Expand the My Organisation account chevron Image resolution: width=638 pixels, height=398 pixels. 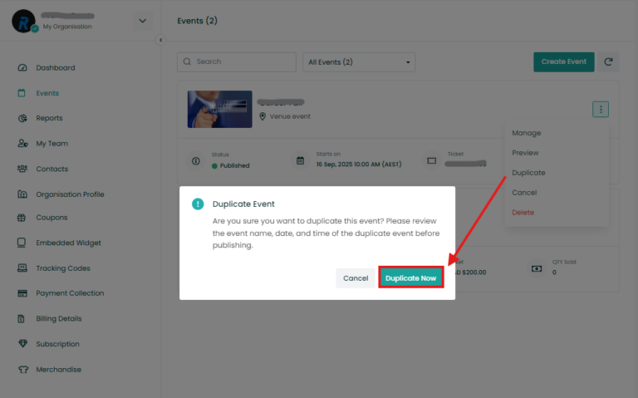142,21
